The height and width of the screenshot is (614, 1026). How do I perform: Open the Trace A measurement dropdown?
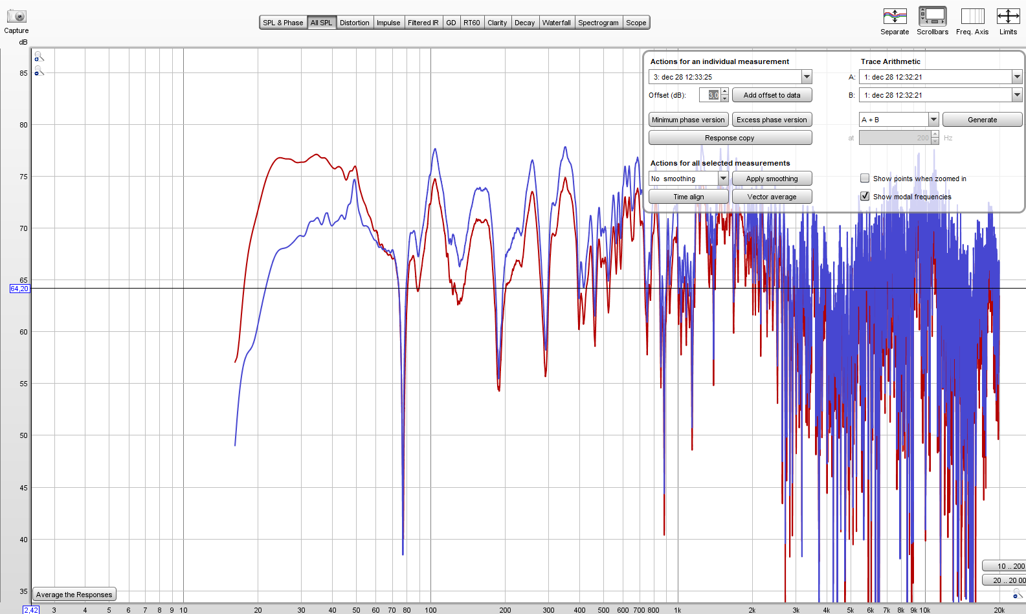click(x=1017, y=77)
